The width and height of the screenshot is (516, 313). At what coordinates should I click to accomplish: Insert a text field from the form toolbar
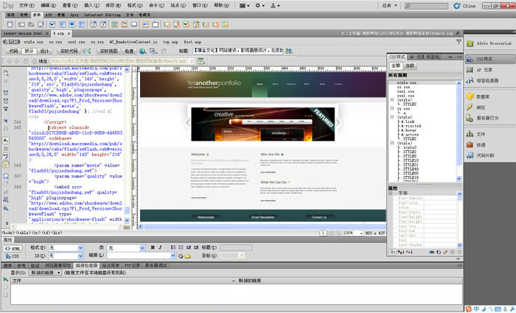(x=21, y=24)
